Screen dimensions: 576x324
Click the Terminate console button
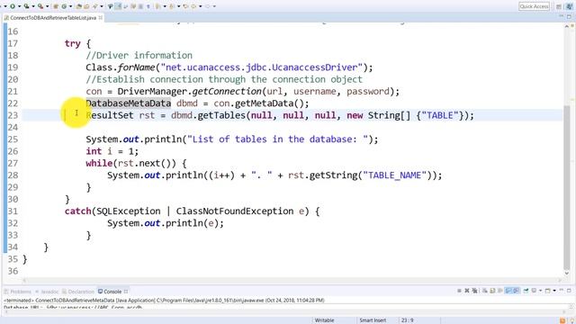pyautogui.click(x=459, y=291)
